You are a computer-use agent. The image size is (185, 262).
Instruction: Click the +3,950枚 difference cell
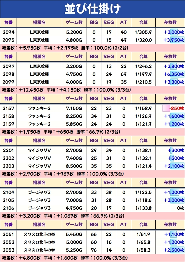(x=170, y=40)
